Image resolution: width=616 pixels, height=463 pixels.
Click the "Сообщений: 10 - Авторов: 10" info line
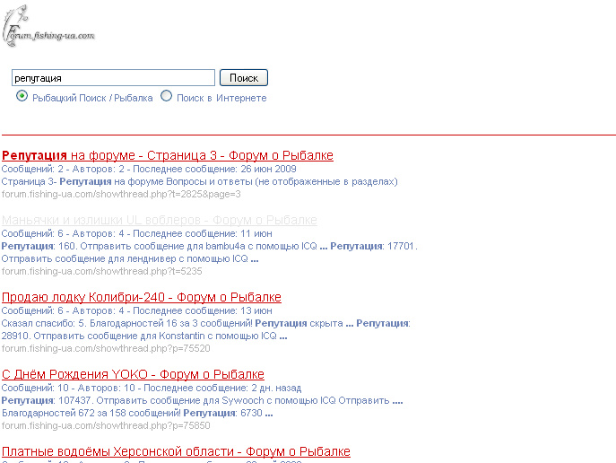(x=151, y=388)
